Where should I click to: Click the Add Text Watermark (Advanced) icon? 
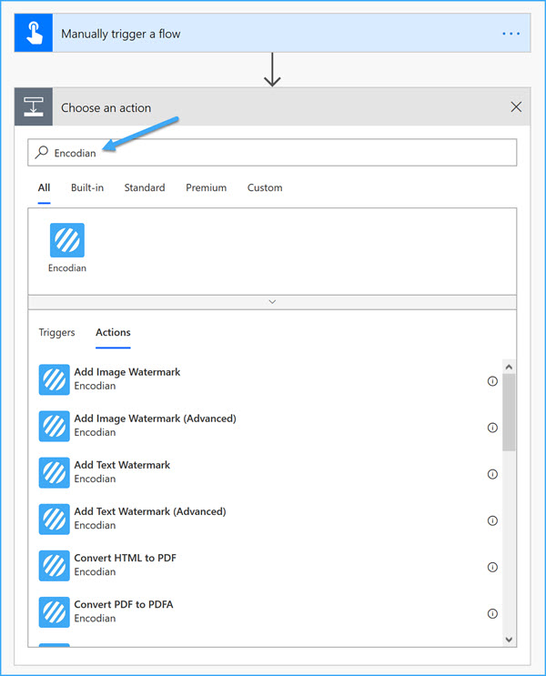click(54, 520)
